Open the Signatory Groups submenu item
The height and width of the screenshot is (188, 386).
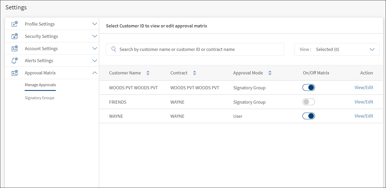[x=40, y=98]
